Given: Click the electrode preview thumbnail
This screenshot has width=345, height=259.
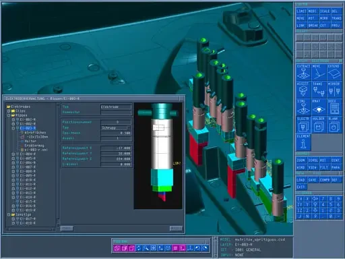Looking at the screenshot, I should [158, 156].
